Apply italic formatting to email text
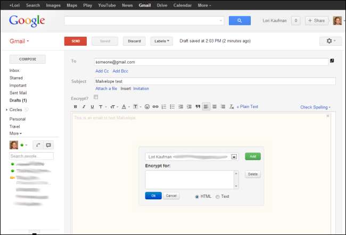 [84, 107]
